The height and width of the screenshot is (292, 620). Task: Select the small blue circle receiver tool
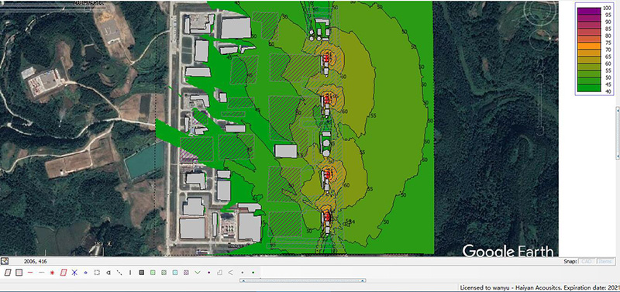click(x=85, y=272)
